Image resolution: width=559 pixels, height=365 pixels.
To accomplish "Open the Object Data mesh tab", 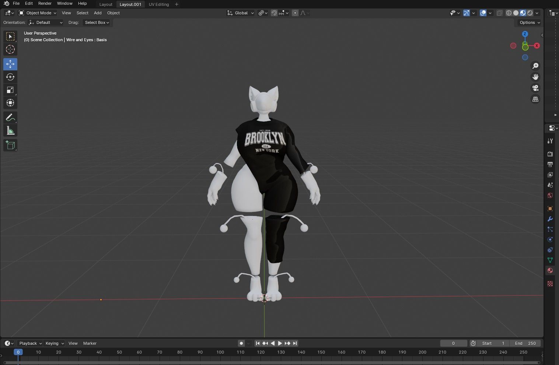I will tap(550, 260).
